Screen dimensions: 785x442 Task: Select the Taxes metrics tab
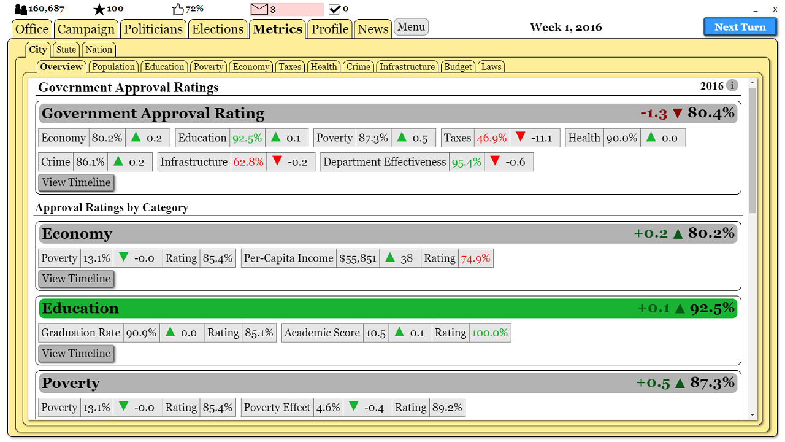(x=289, y=66)
